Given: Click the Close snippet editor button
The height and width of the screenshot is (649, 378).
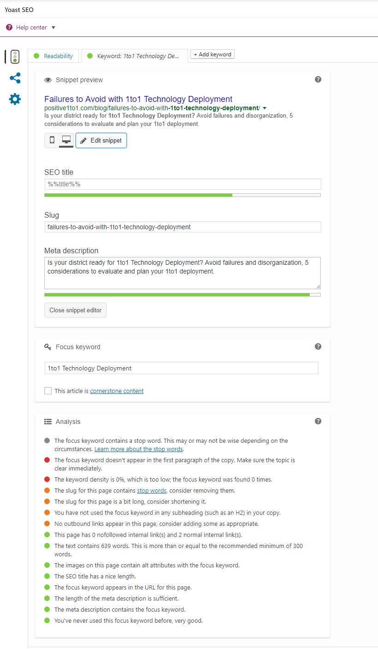Looking at the screenshot, I should coord(75,310).
